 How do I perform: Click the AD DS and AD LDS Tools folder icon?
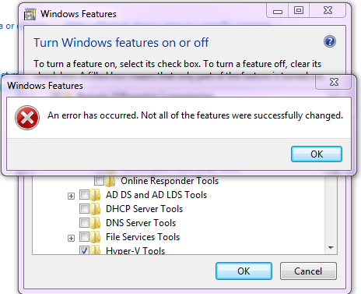(95, 195)
